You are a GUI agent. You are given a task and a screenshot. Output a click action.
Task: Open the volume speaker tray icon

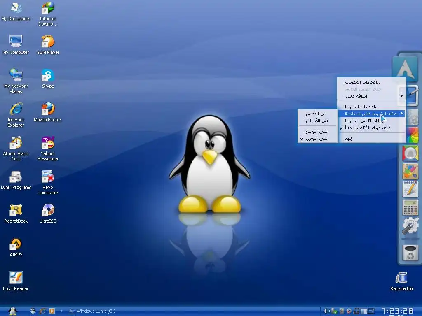[x=326, y=311]
